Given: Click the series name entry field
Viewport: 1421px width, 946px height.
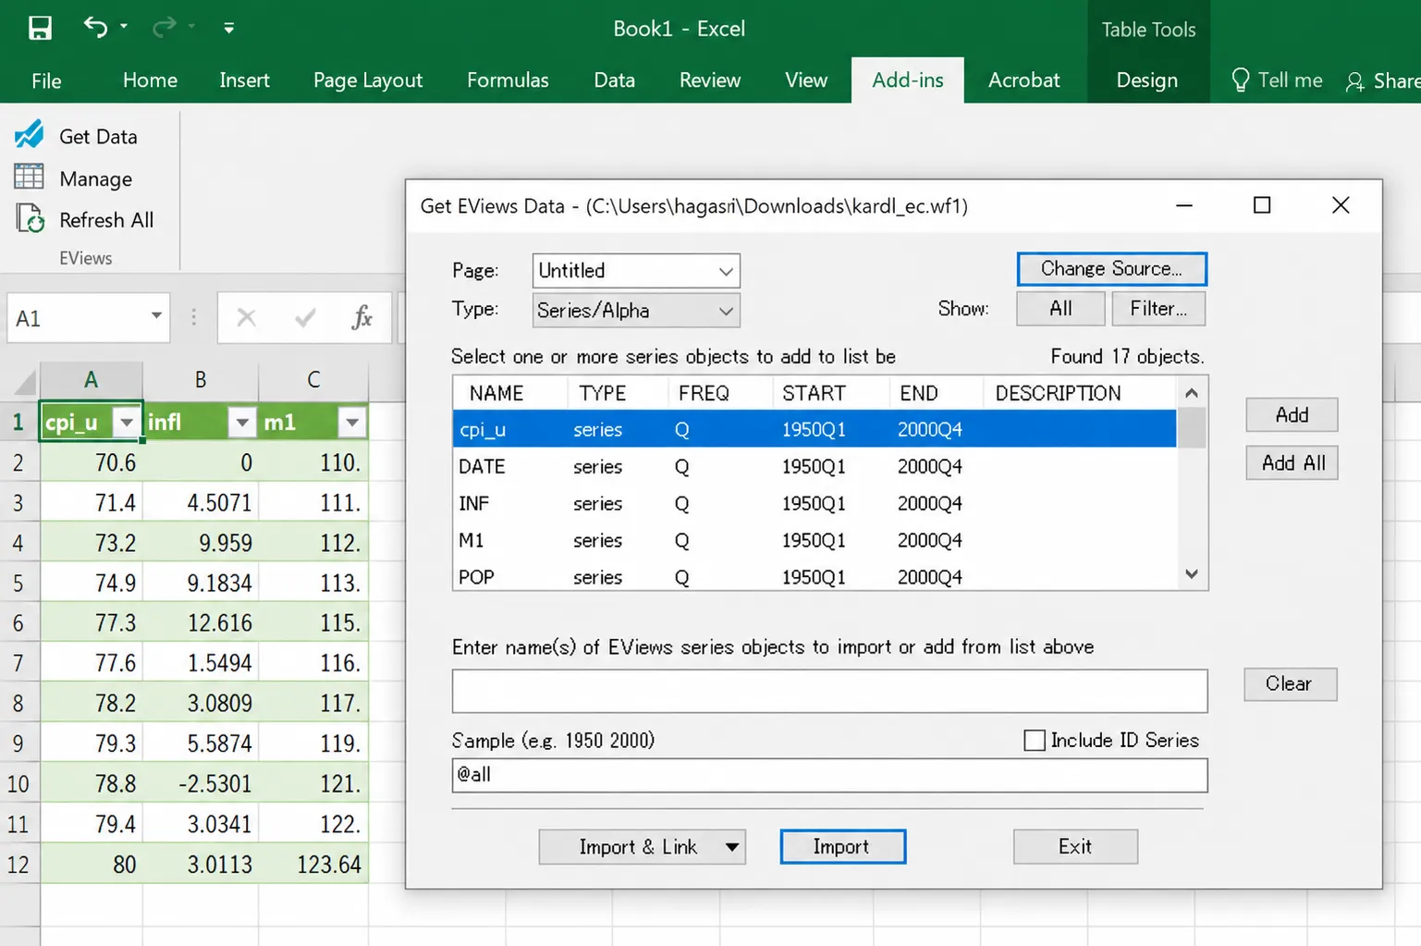Looking at the screenshot, I should pyautogui.click(x=829, y=692).
